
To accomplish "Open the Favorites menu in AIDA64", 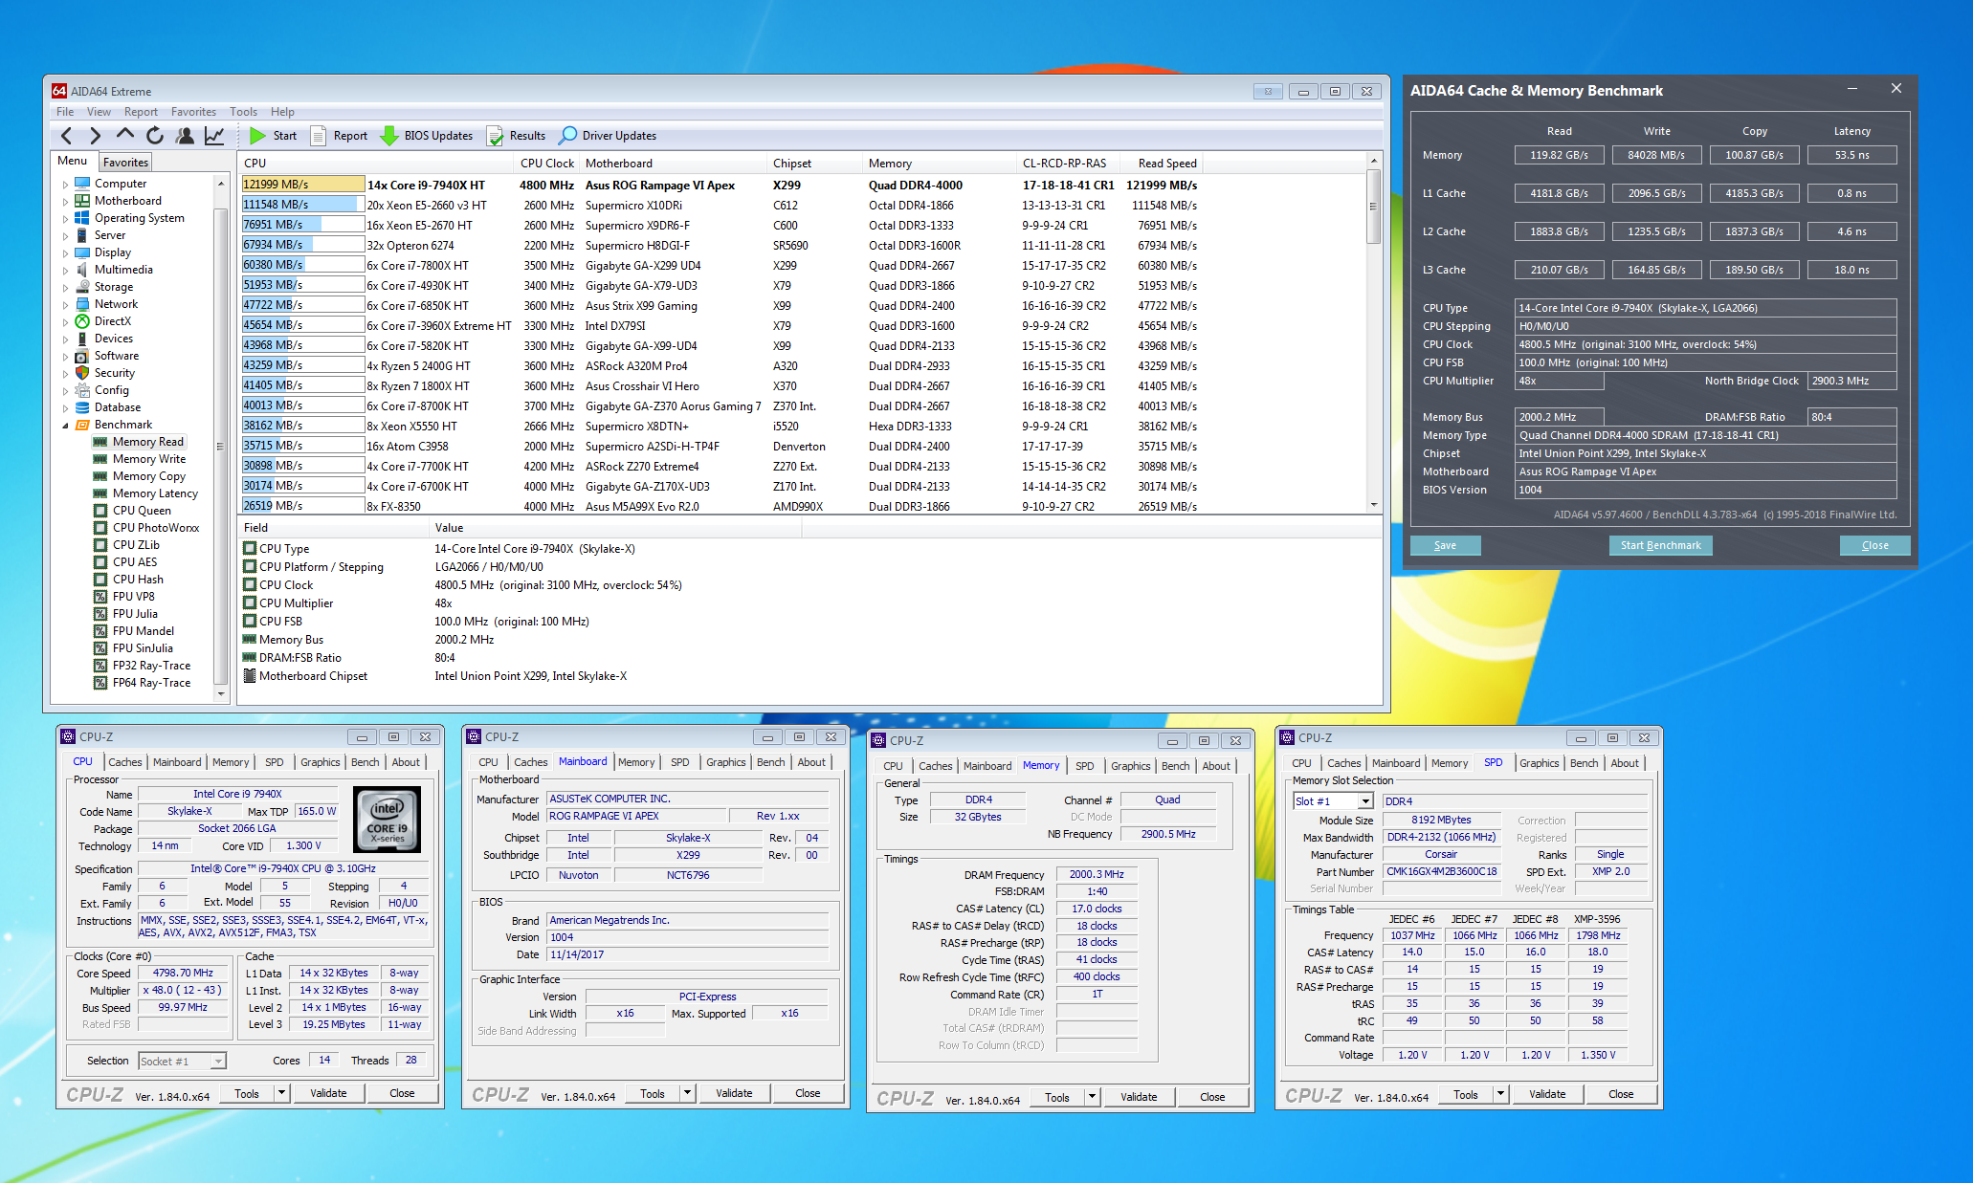I will 193,112.
